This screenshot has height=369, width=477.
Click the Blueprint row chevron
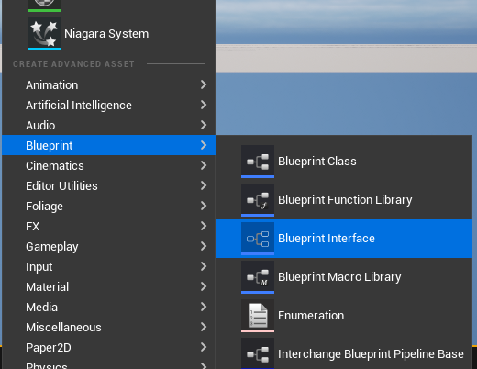click(204, 145)
